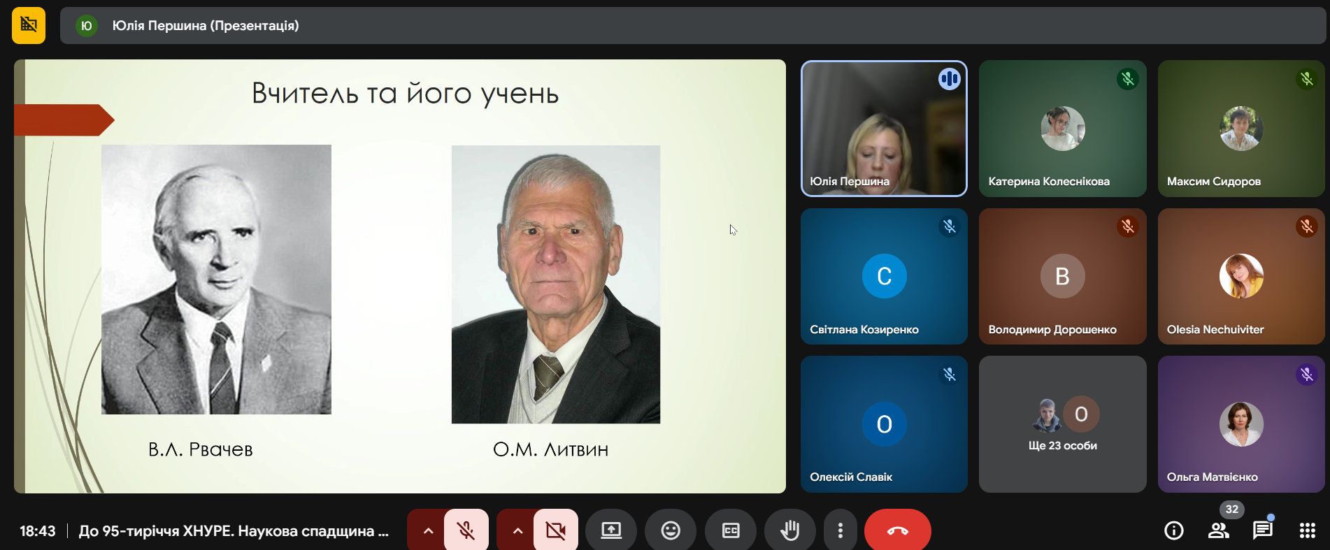1330x550 pixels.
Task: Start presenting your screen
Action: point(611,531)
